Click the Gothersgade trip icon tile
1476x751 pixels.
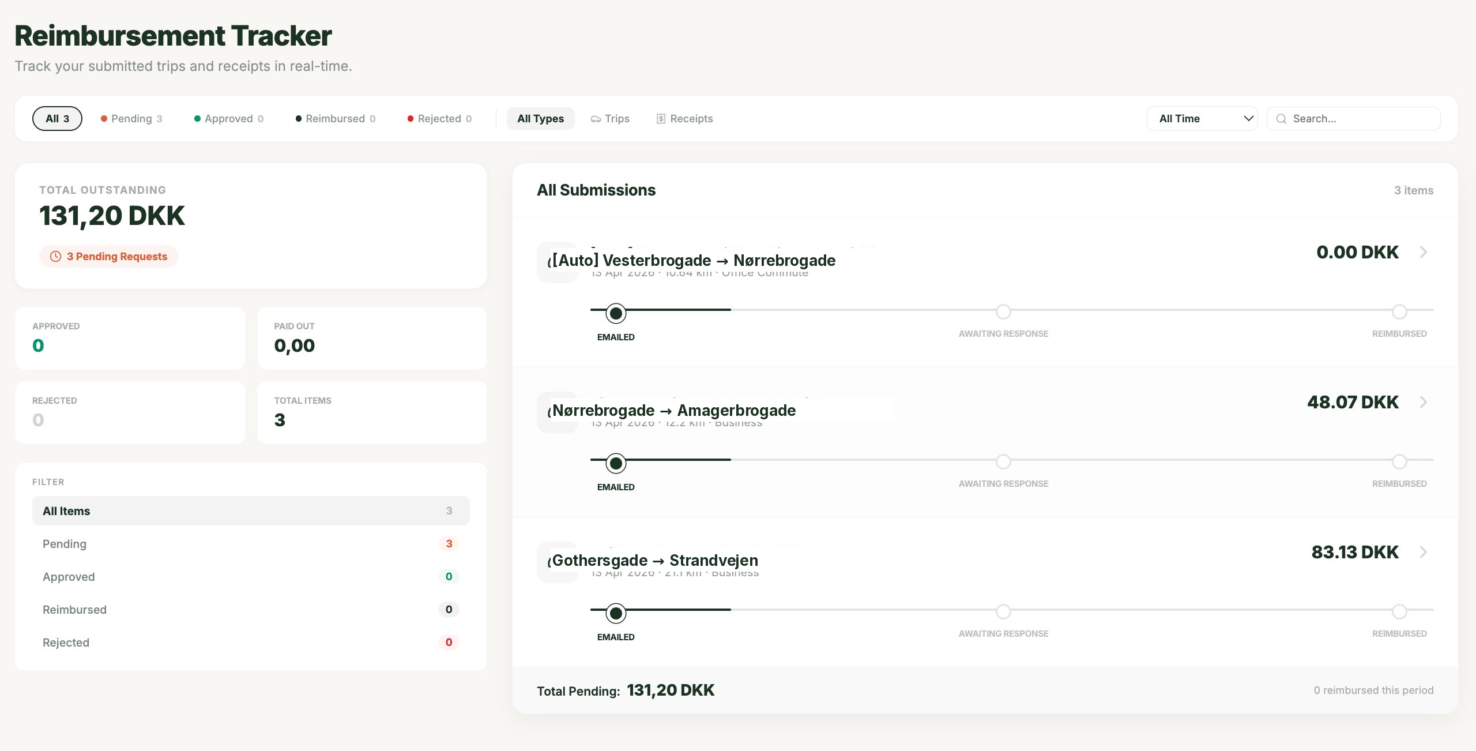(557, 562)
